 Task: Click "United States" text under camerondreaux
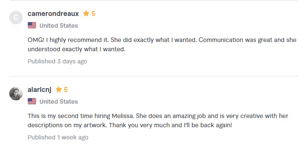click(x=58, y=26)
